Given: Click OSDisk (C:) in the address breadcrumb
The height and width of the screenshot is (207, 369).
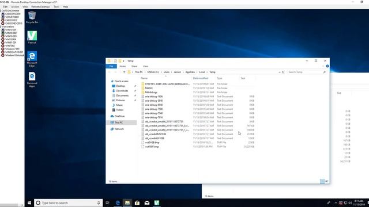Looking at the screenshot, I should pyautogui.click(x=153, y=72).
